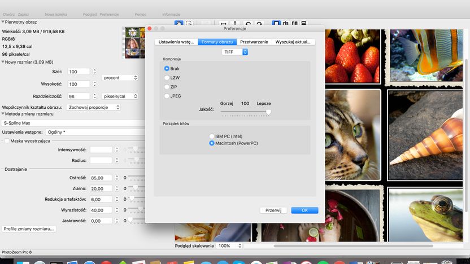Click the Wysokość height input field
This screenshot has width=470, height=264.
[x=79, y=84]
